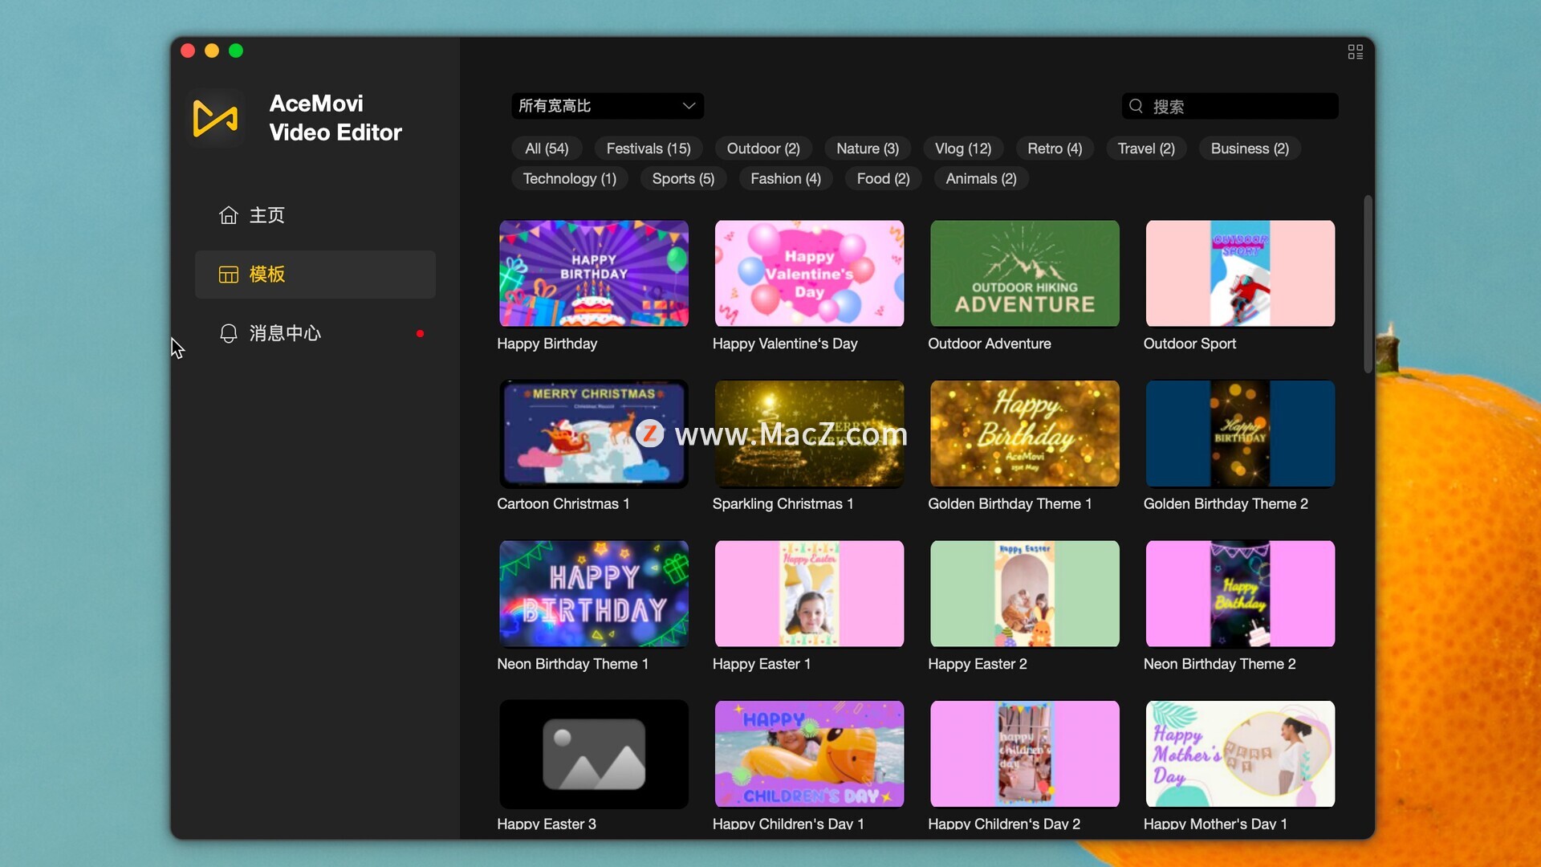Screen dimensions: 1541x867
Task: Open the Happy Easter 3 placeholder thumbnail
Action: click(594, 754)
